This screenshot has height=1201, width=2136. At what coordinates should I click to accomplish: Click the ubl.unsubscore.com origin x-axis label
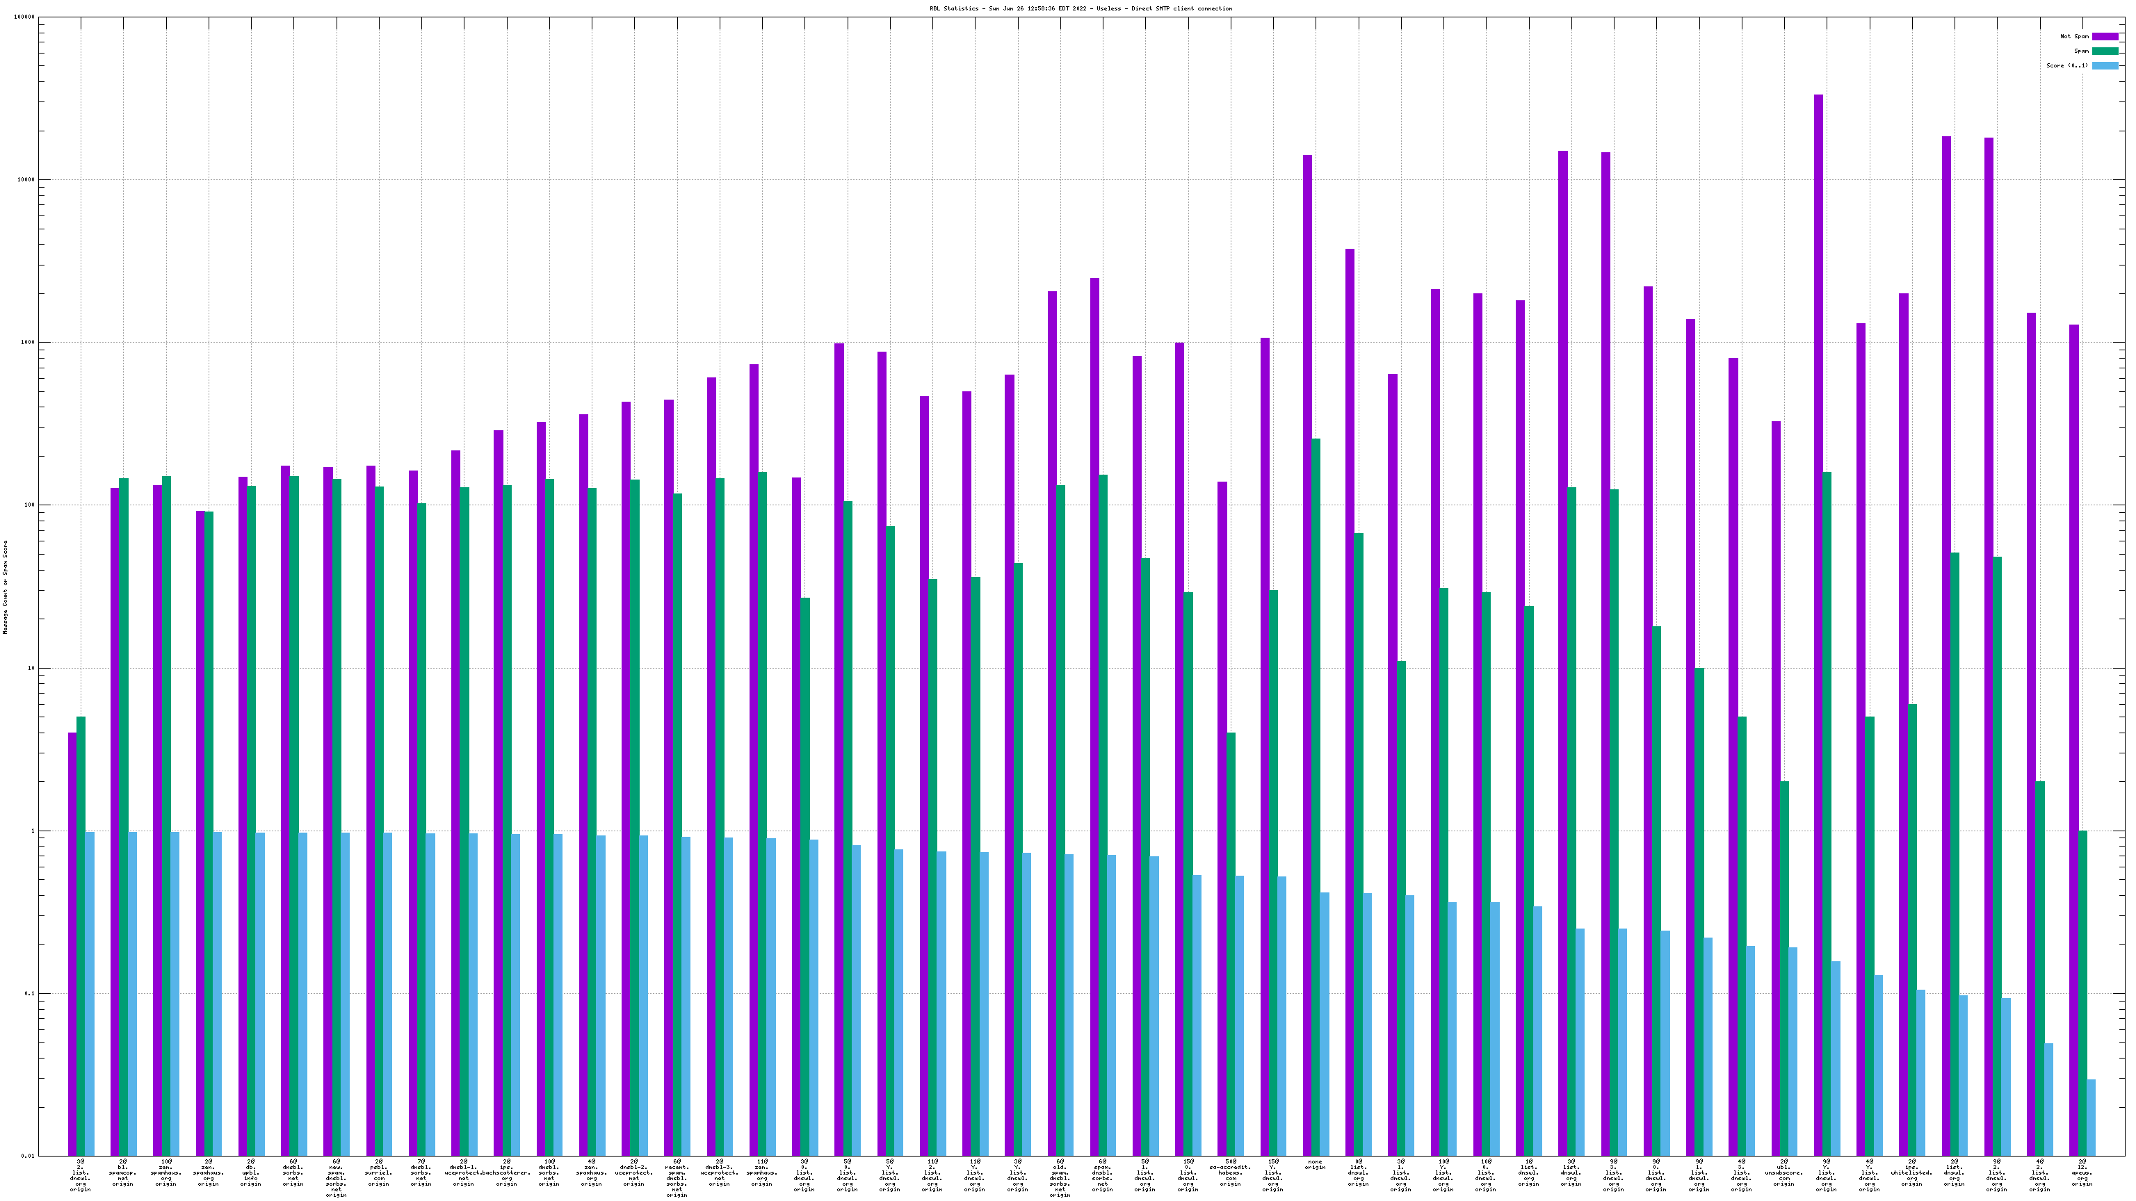[x=1783, y=1173]
